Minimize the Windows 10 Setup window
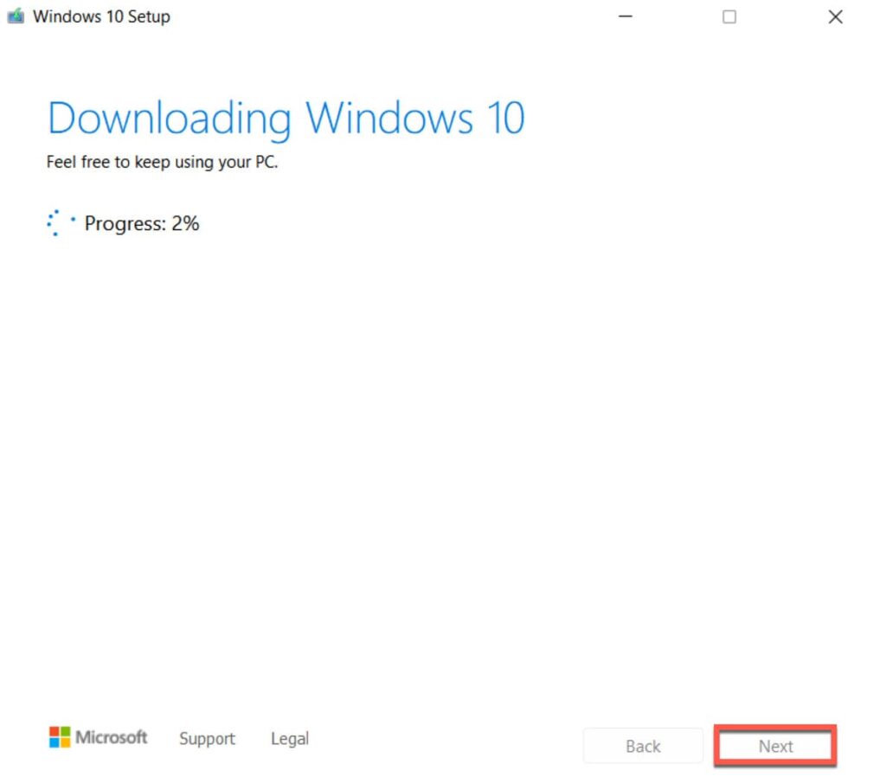The width and height of the screenshot is (886, 783). 625,16
